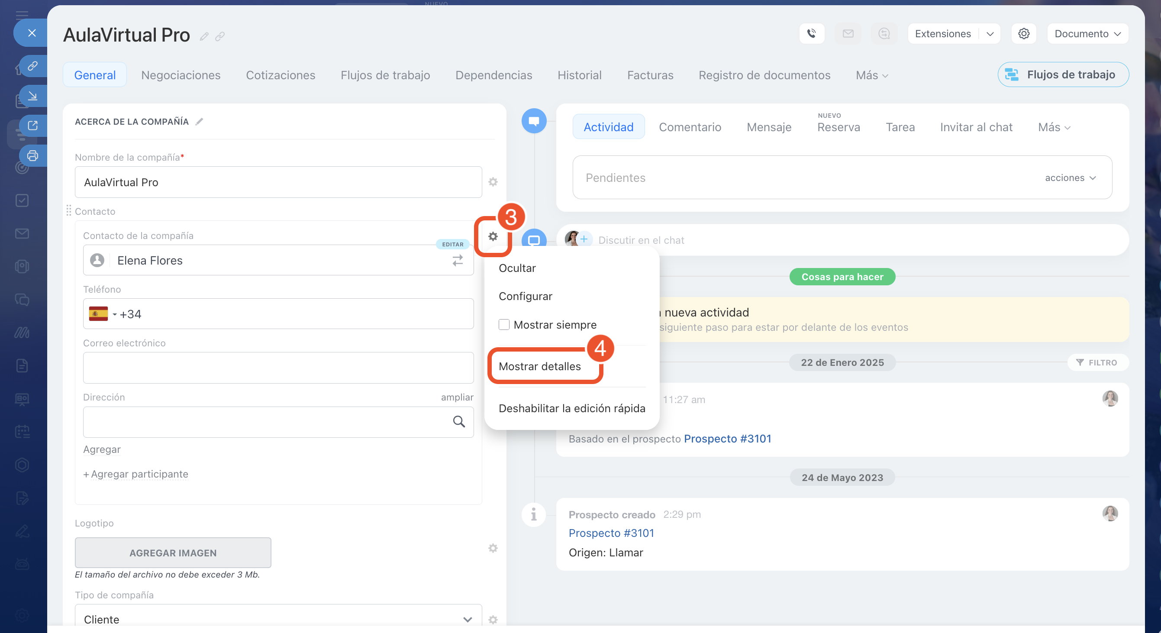Enable the Mostrar siempre checkbox
The width and height of the screenshot is (1161, 633).
point(504,325)
